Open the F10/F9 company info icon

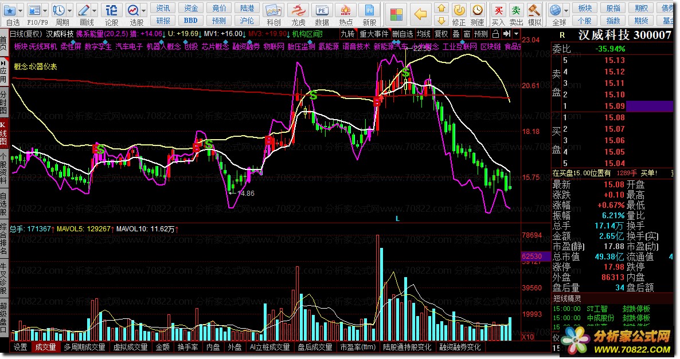pyautogui.click(x=33, y=10)
